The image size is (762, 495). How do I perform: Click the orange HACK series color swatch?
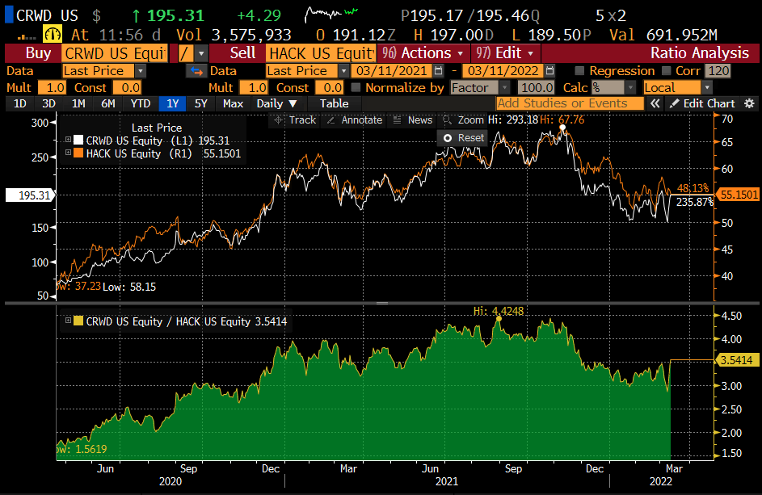[78, 153]
